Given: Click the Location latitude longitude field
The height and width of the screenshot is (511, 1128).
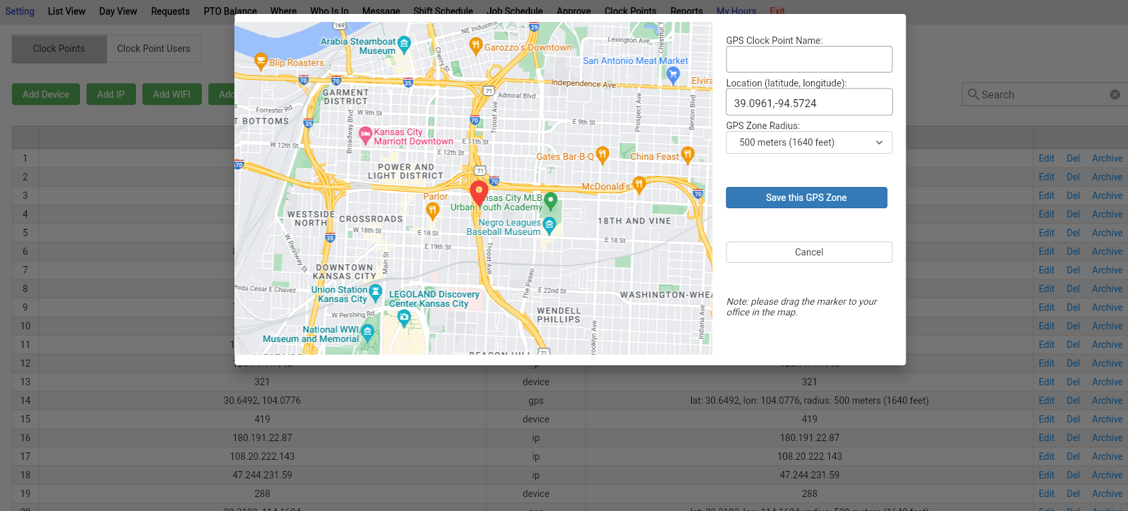Looking at the screenshot, I should (809, 102).
